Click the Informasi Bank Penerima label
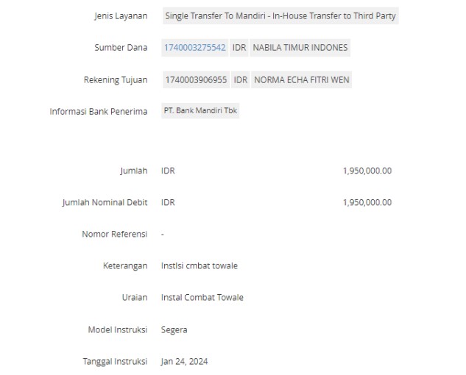 [x=99, y=111]
